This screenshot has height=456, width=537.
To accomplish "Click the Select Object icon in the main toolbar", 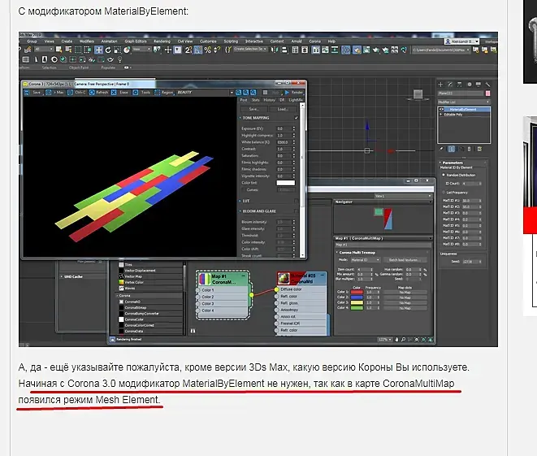I will coord(59,50).
